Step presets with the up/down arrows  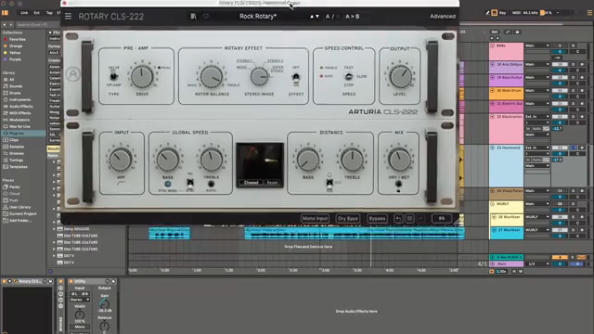click(x=315, y=17)
